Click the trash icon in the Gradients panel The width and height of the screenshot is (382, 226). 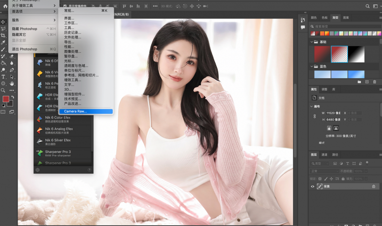coord(375,82)
